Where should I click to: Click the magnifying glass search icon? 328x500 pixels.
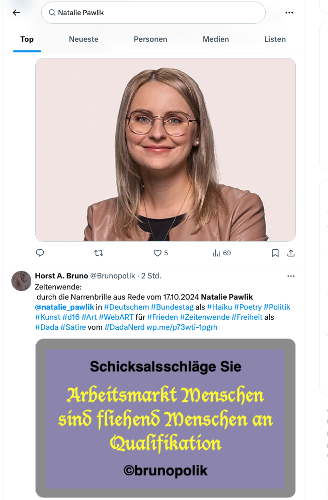[52, 13]
